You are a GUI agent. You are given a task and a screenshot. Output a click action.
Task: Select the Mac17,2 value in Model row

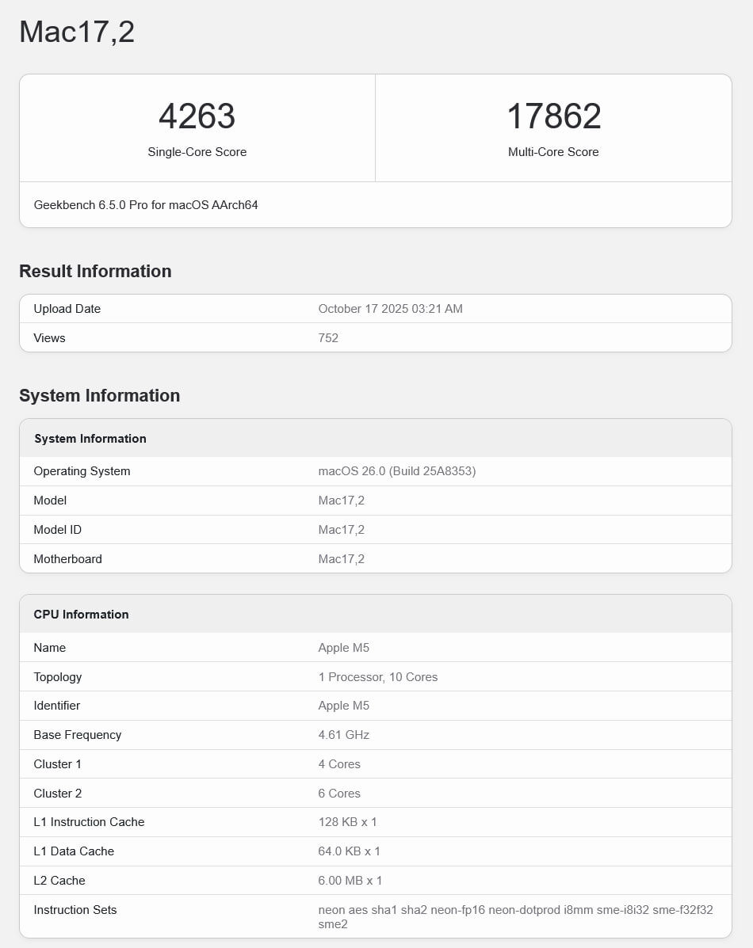click(x=342, y=501)
